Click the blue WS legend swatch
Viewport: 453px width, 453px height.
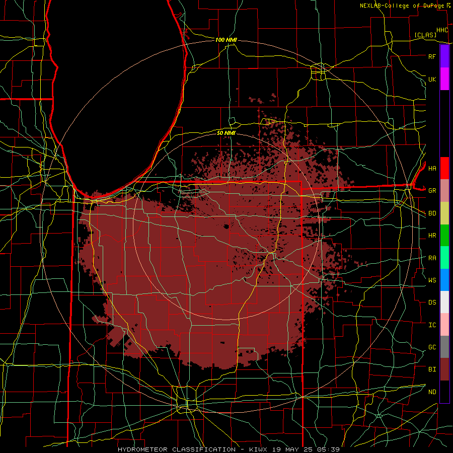point(444,280)
